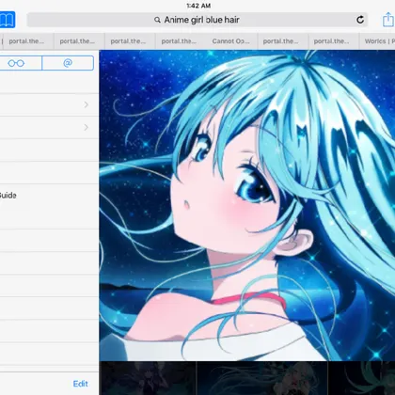Tap the large blue-haired anime girl image
395x395 pixels.
(x=247, y=205)
